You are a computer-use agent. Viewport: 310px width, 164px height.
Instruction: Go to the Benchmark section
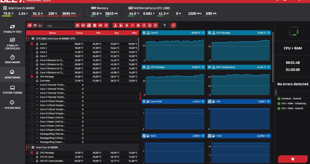(12, 59)
